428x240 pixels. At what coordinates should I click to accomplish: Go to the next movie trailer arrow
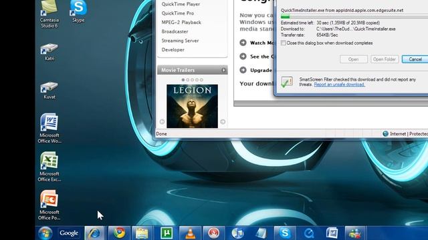click(x=223, y=121)
